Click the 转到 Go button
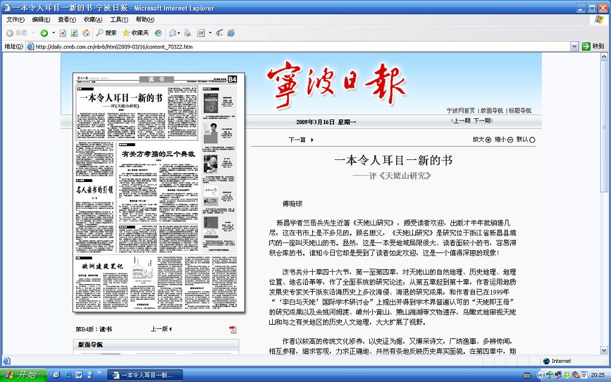The height and width of the screenshot is (382, 611). point(593,47)
